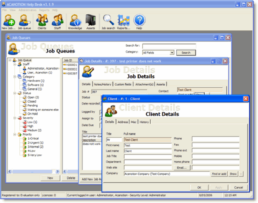Select the Job queue icon
Screen dimensions: 258x203
point(25,20)
